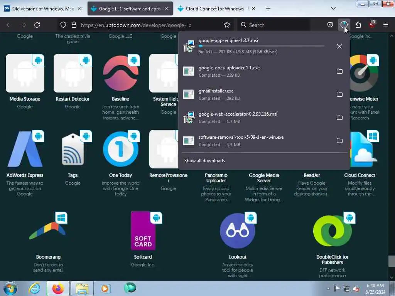Open the network tray icon
Viewport: 395px width, 296px height.
coord(347,289)
